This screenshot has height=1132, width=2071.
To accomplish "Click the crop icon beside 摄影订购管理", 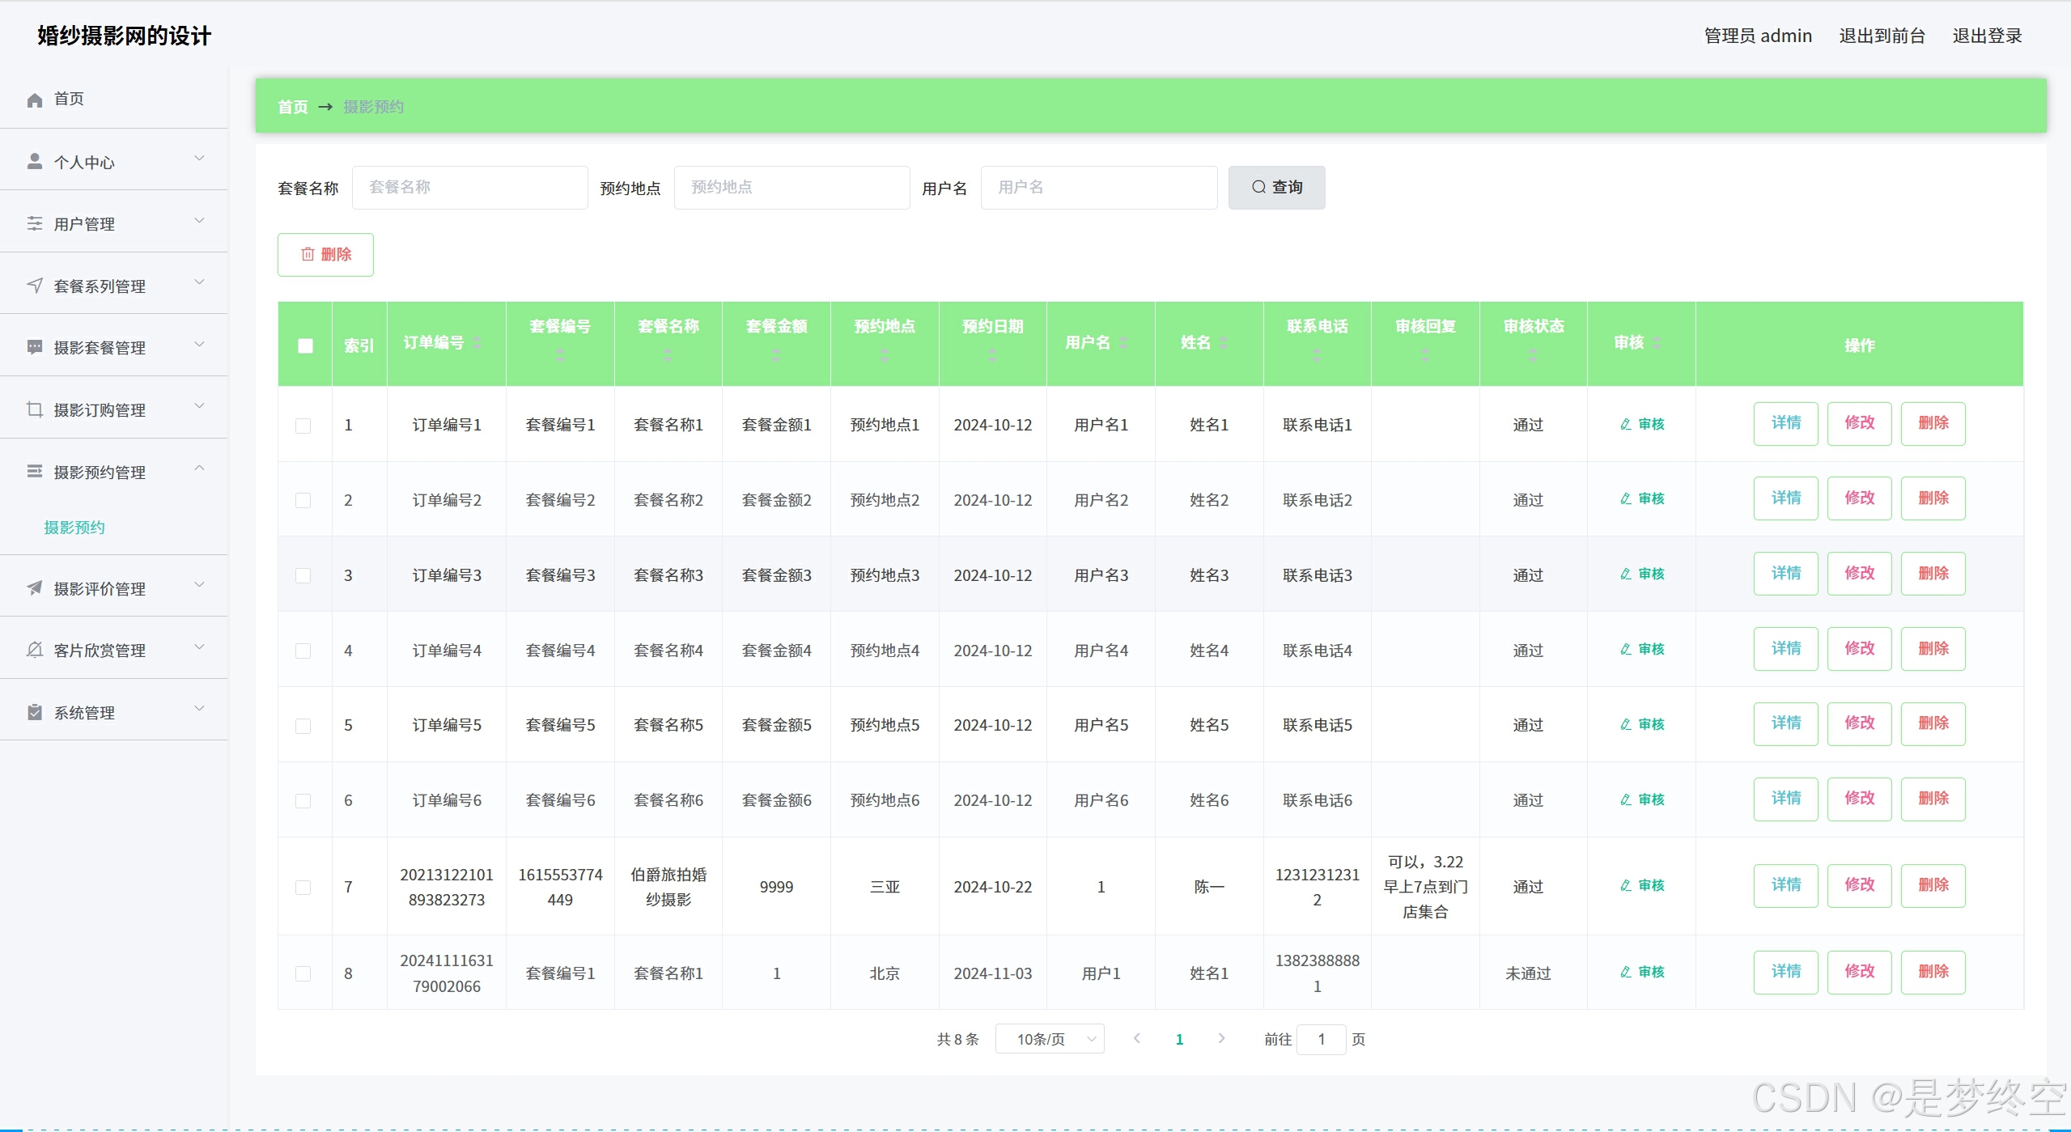I will (35, 409).
